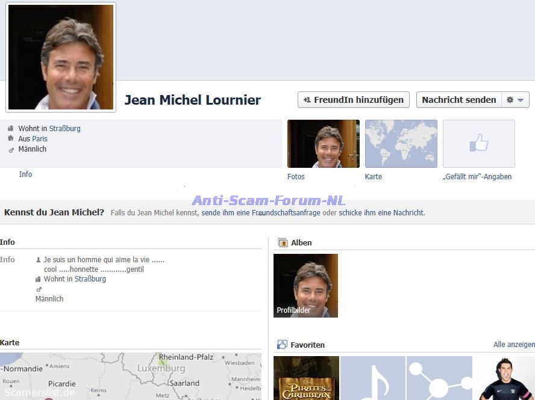
Task: Click the network nodes favorites tile
Action: coord(439,378)
